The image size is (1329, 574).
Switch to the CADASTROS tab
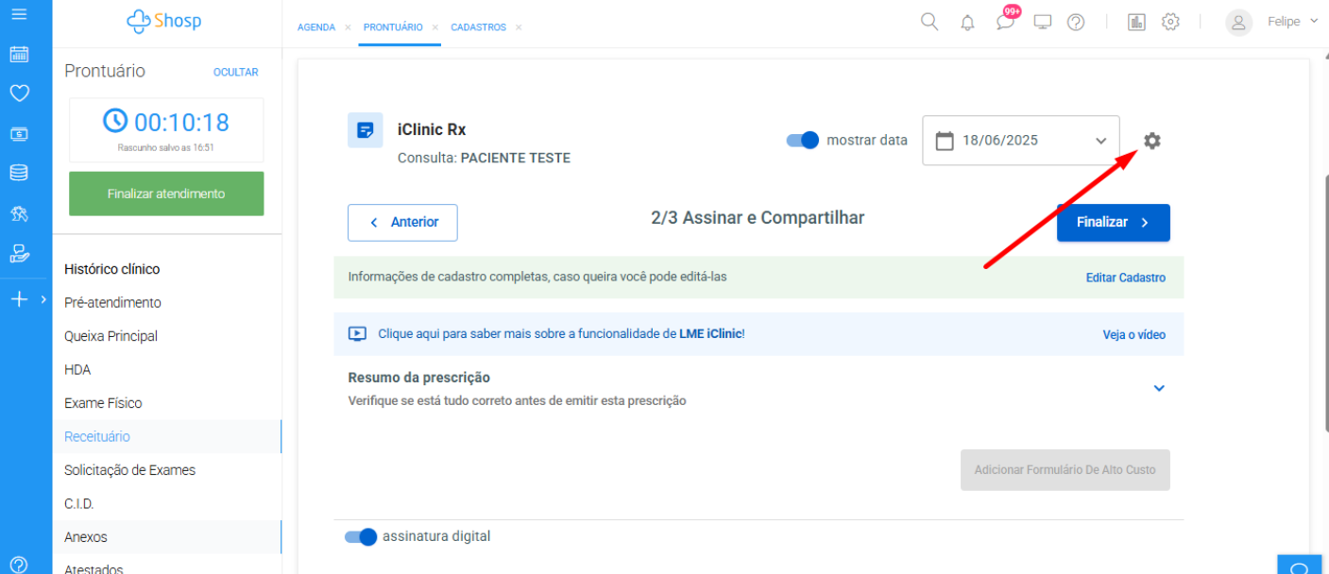[478, 27]
